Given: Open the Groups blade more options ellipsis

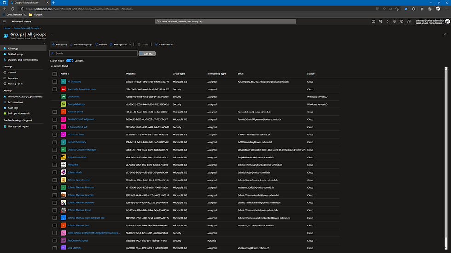Looking at the screenshot, I should pos(52,34).
